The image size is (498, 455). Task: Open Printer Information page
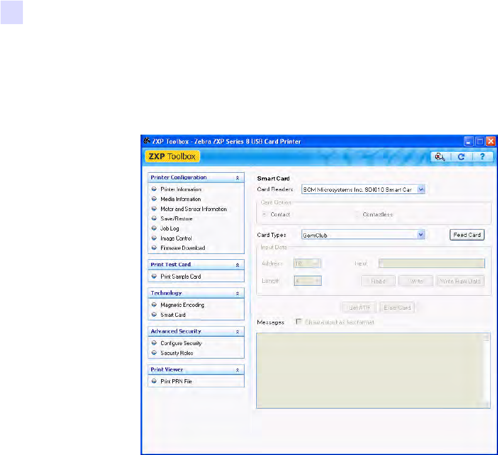click(x=181, y=189)
